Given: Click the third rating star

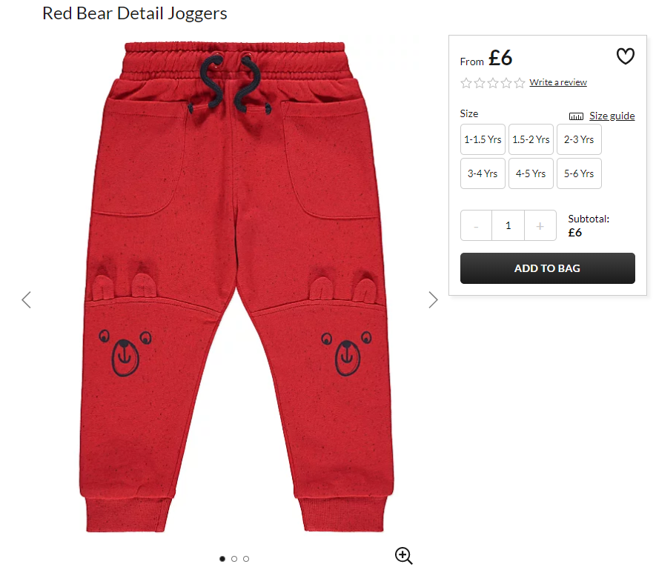Looking at the screenshot, I should pyautogui.click(x=492, y=83).
